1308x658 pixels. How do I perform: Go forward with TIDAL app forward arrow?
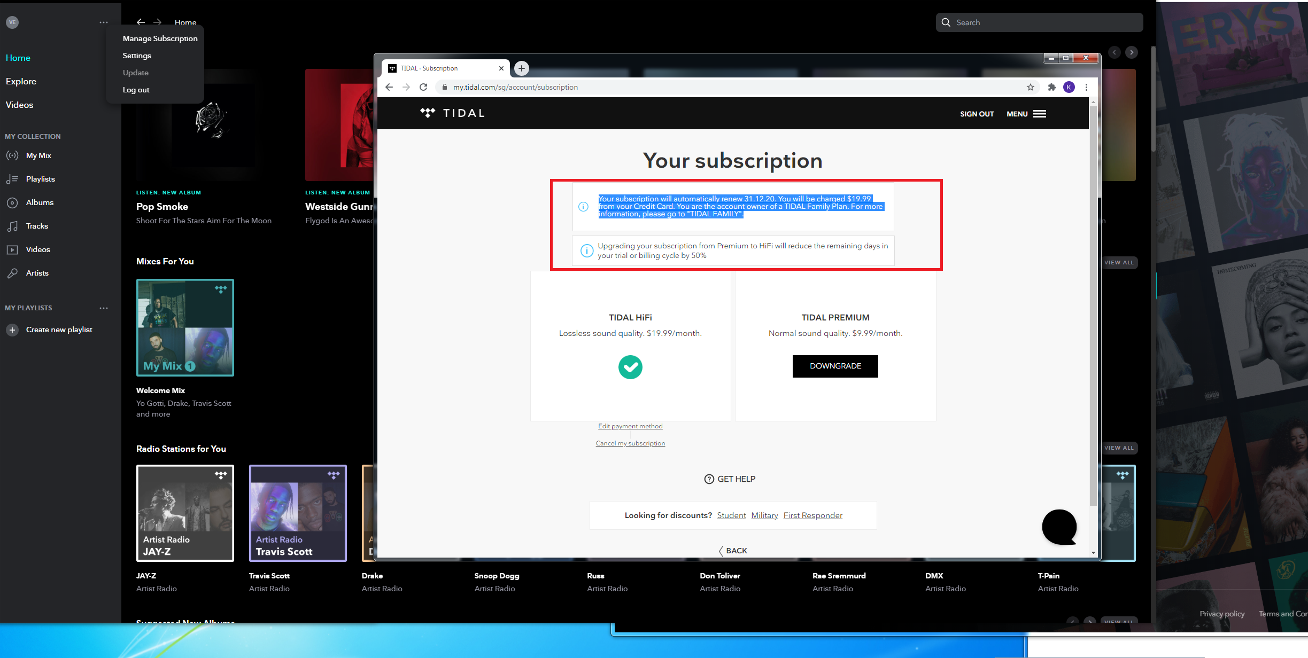[157, 22]
